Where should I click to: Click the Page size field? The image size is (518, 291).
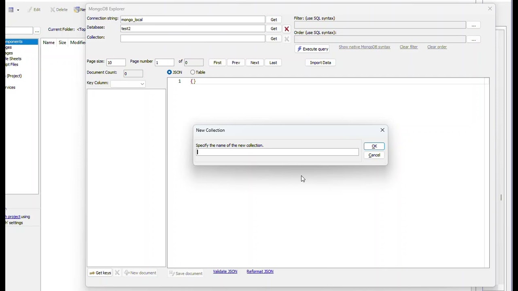point(116,63)
